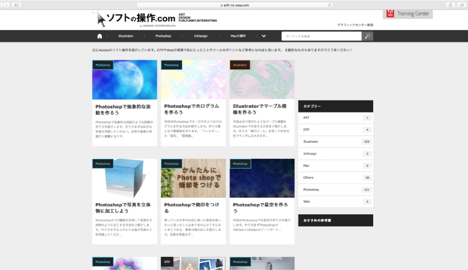Open the marble pattern thumbnail
Screen dimensions: 468x270
(262, 80)
